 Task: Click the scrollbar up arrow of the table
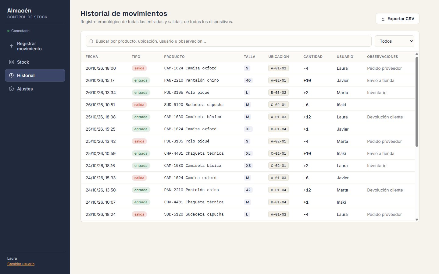(x=417, y=54)
